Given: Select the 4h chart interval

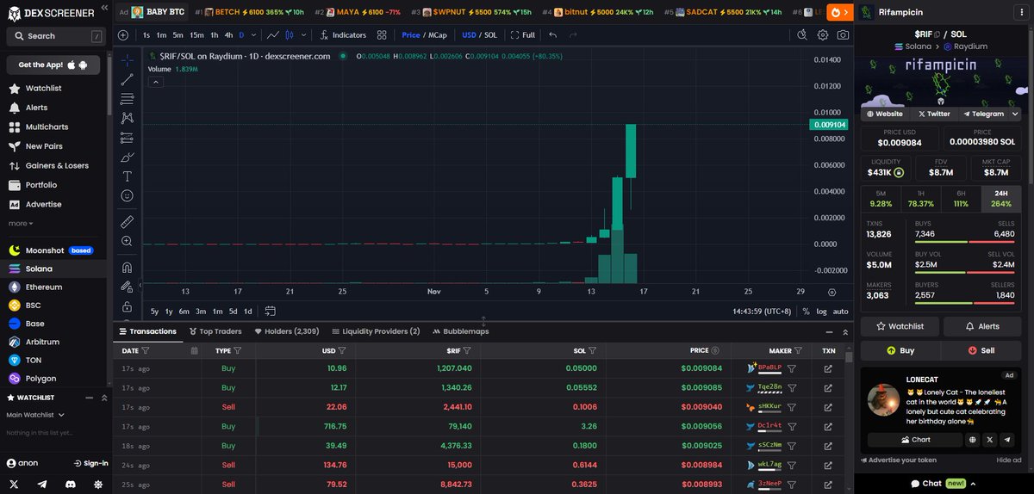Looking at the screenshot, I should [228, 35].
